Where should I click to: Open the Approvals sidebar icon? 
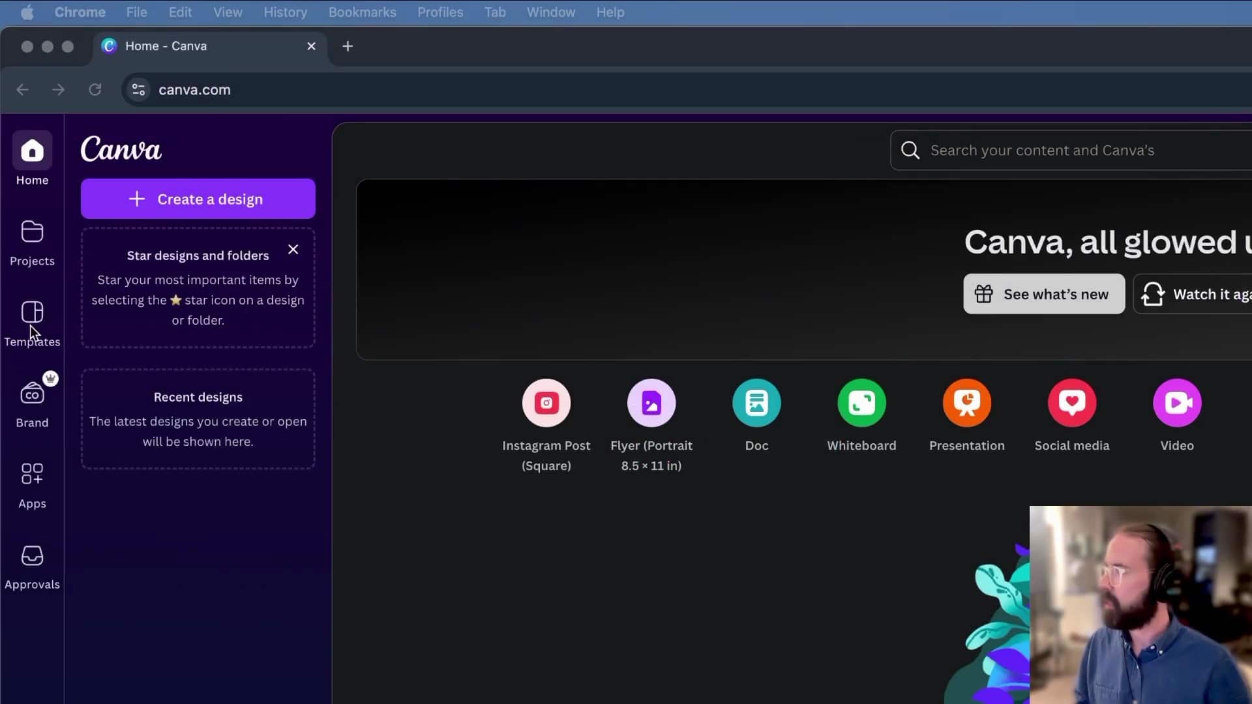32,556
